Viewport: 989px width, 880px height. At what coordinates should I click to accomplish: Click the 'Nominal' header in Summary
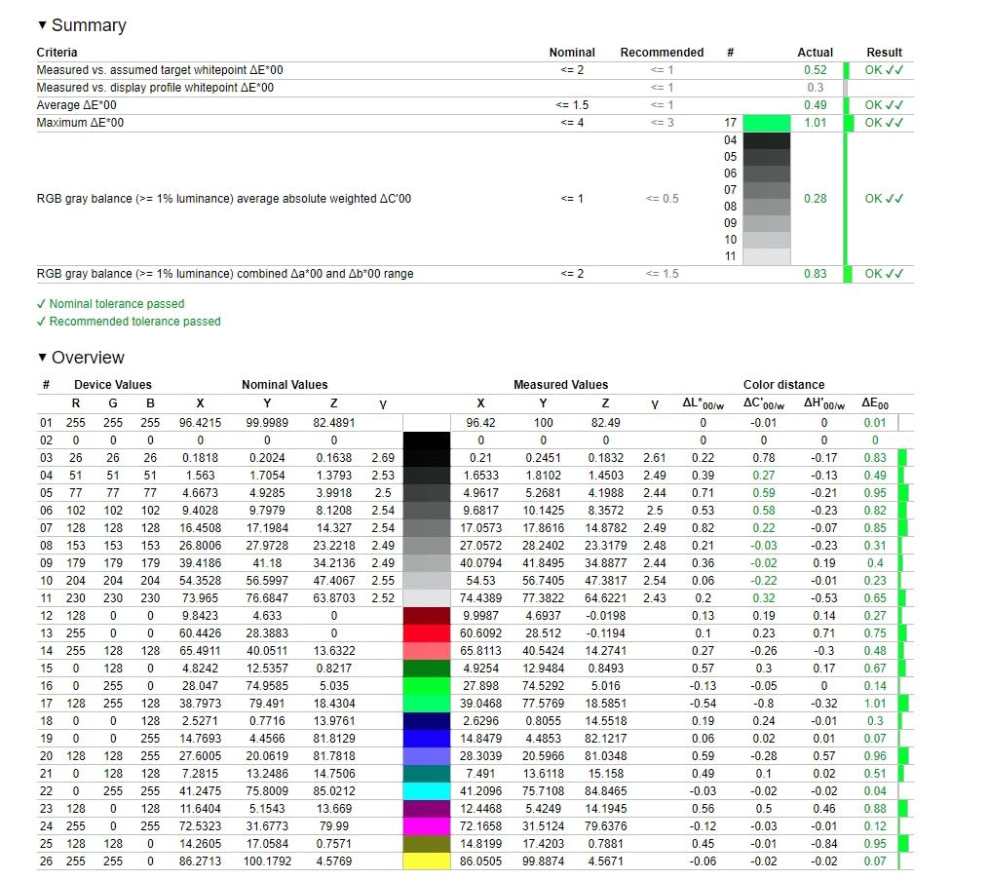tap(571, 53)
